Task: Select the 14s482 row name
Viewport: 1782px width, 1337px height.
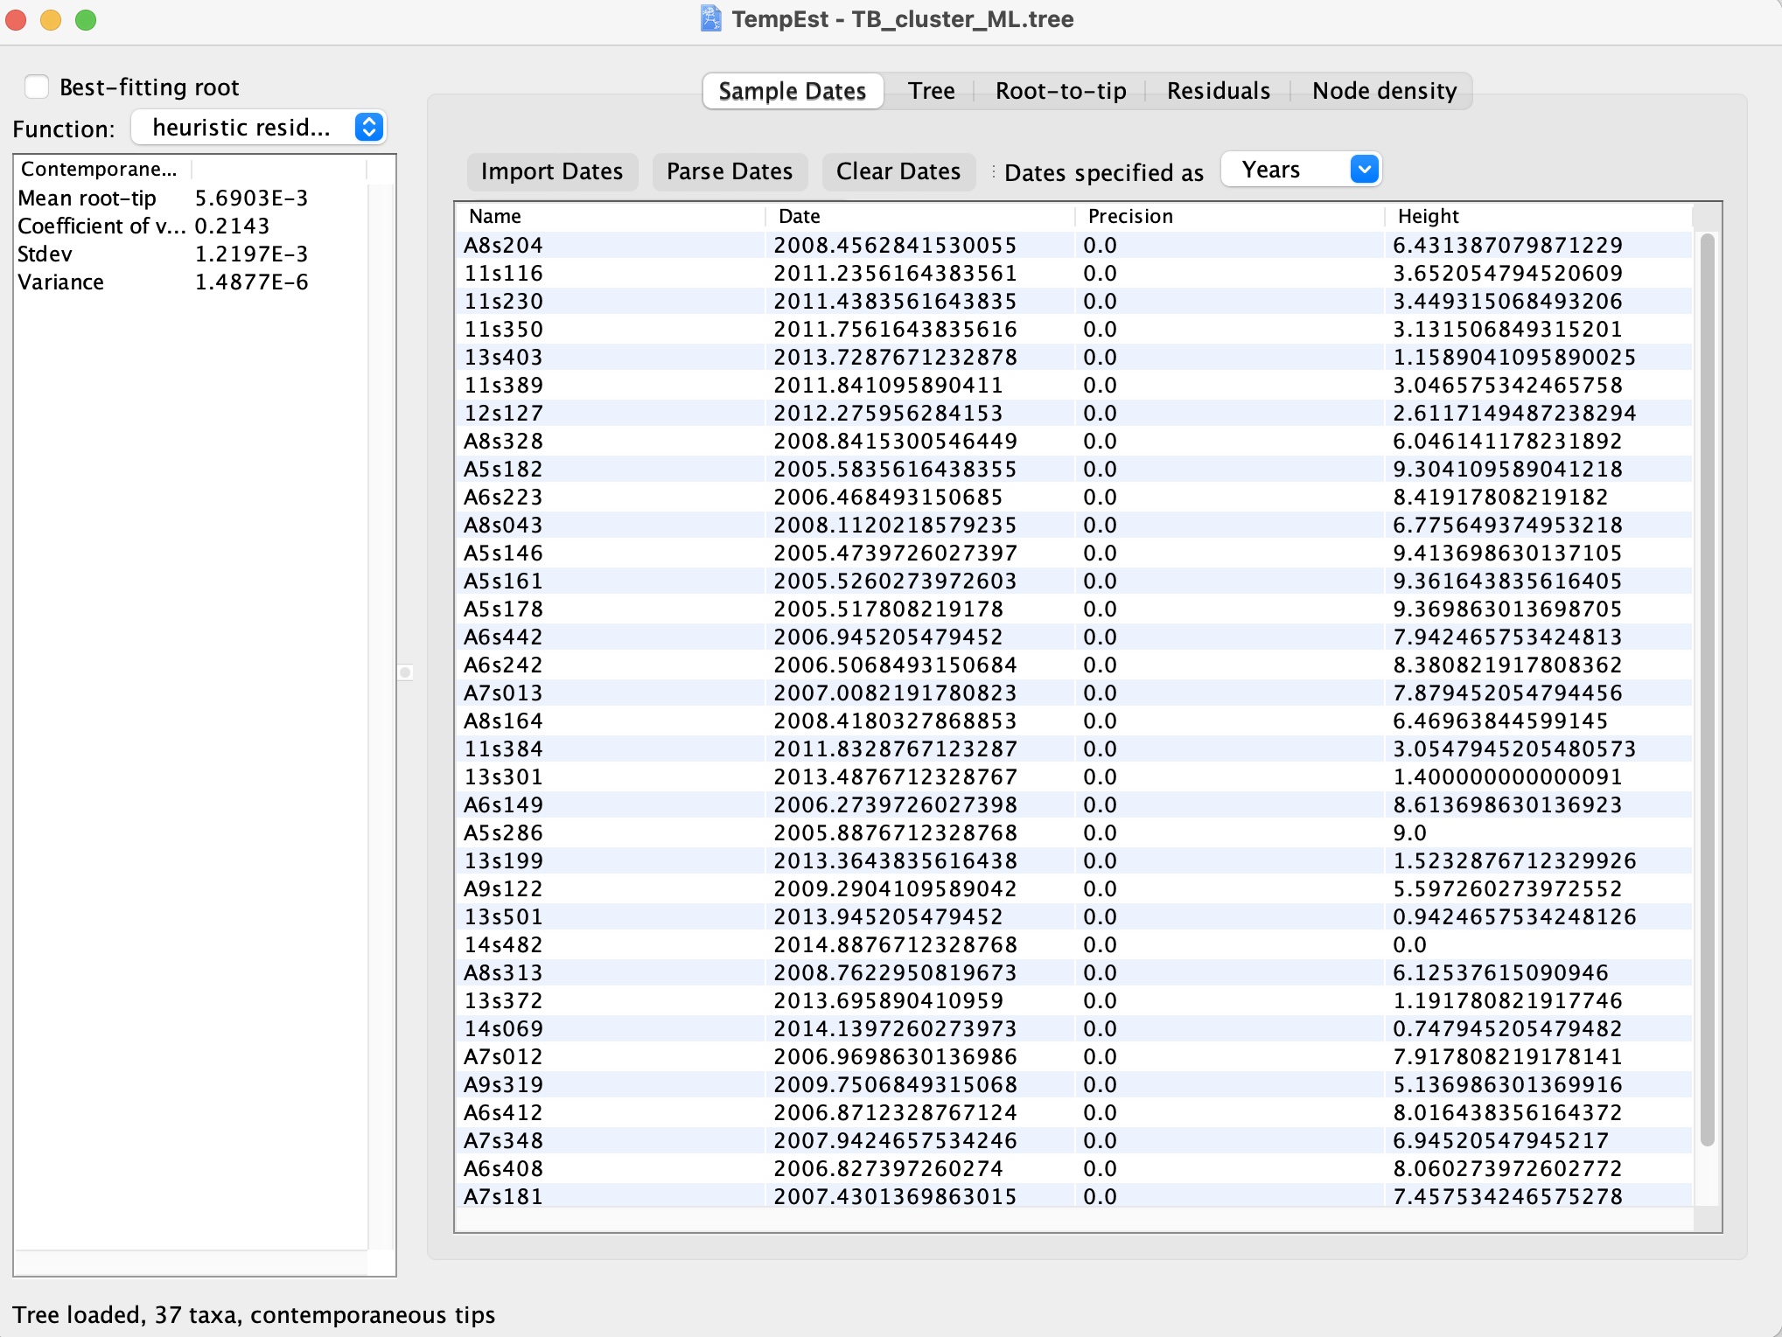Action: (x=503, y=944)
